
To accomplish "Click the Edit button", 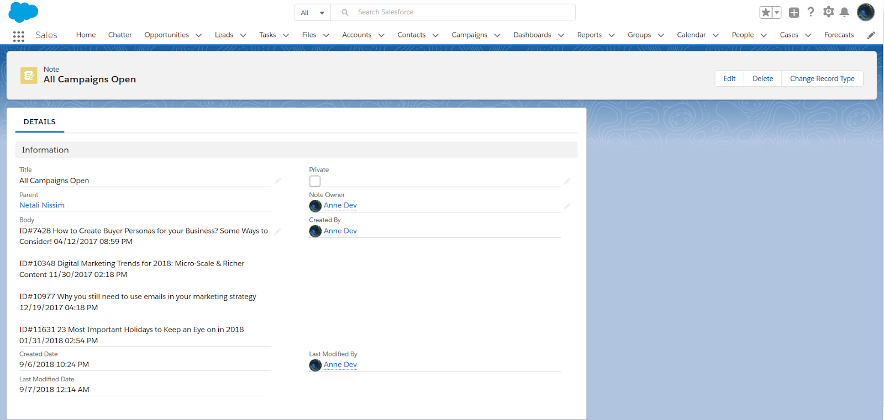I will [x=729, y=78].
